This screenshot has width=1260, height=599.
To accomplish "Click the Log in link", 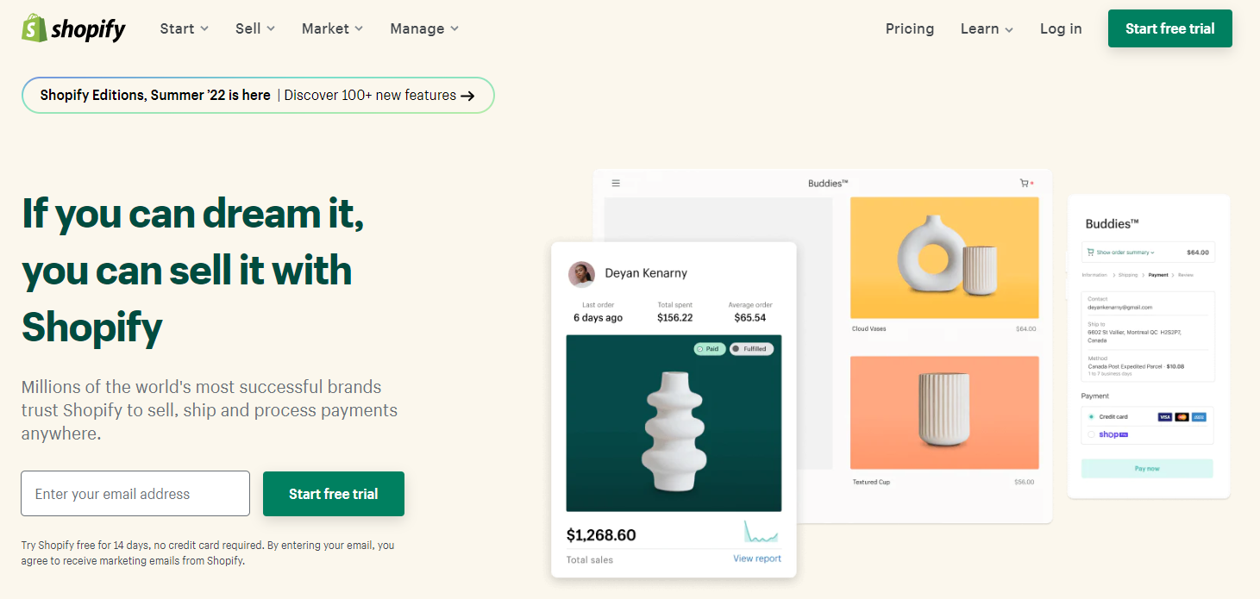I will [1061, 28].
